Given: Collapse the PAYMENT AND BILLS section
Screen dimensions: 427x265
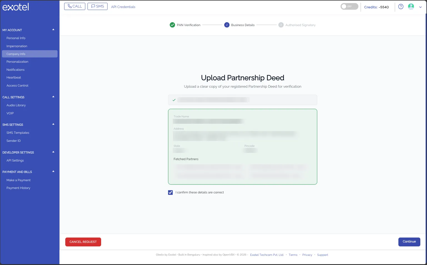Looking at the screenshot, I should coord(53,171).
